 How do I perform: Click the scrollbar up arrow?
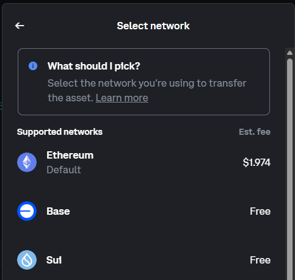point(290,53)
